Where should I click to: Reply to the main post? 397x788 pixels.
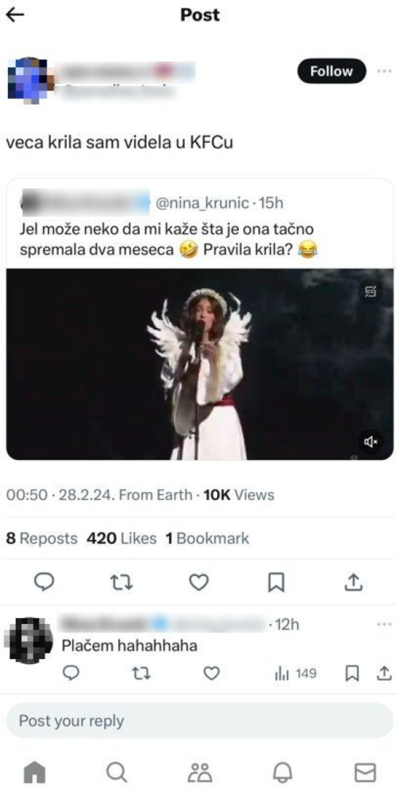click(44, 582)
